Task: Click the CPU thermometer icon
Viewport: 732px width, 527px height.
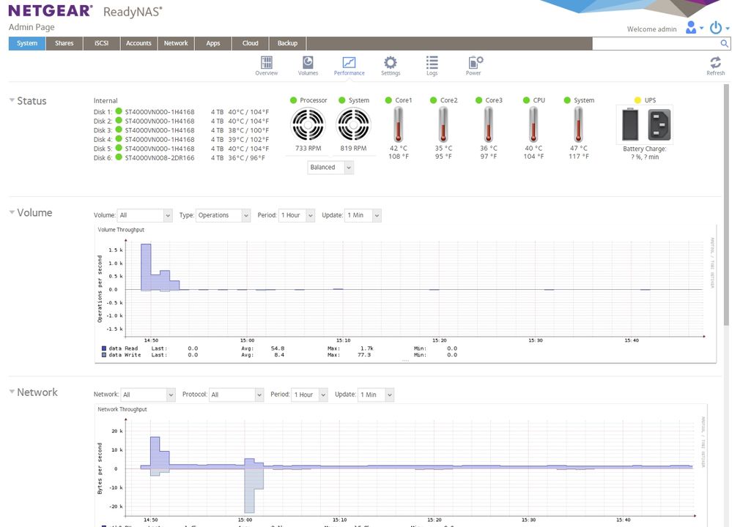Action: coord(533,124)
